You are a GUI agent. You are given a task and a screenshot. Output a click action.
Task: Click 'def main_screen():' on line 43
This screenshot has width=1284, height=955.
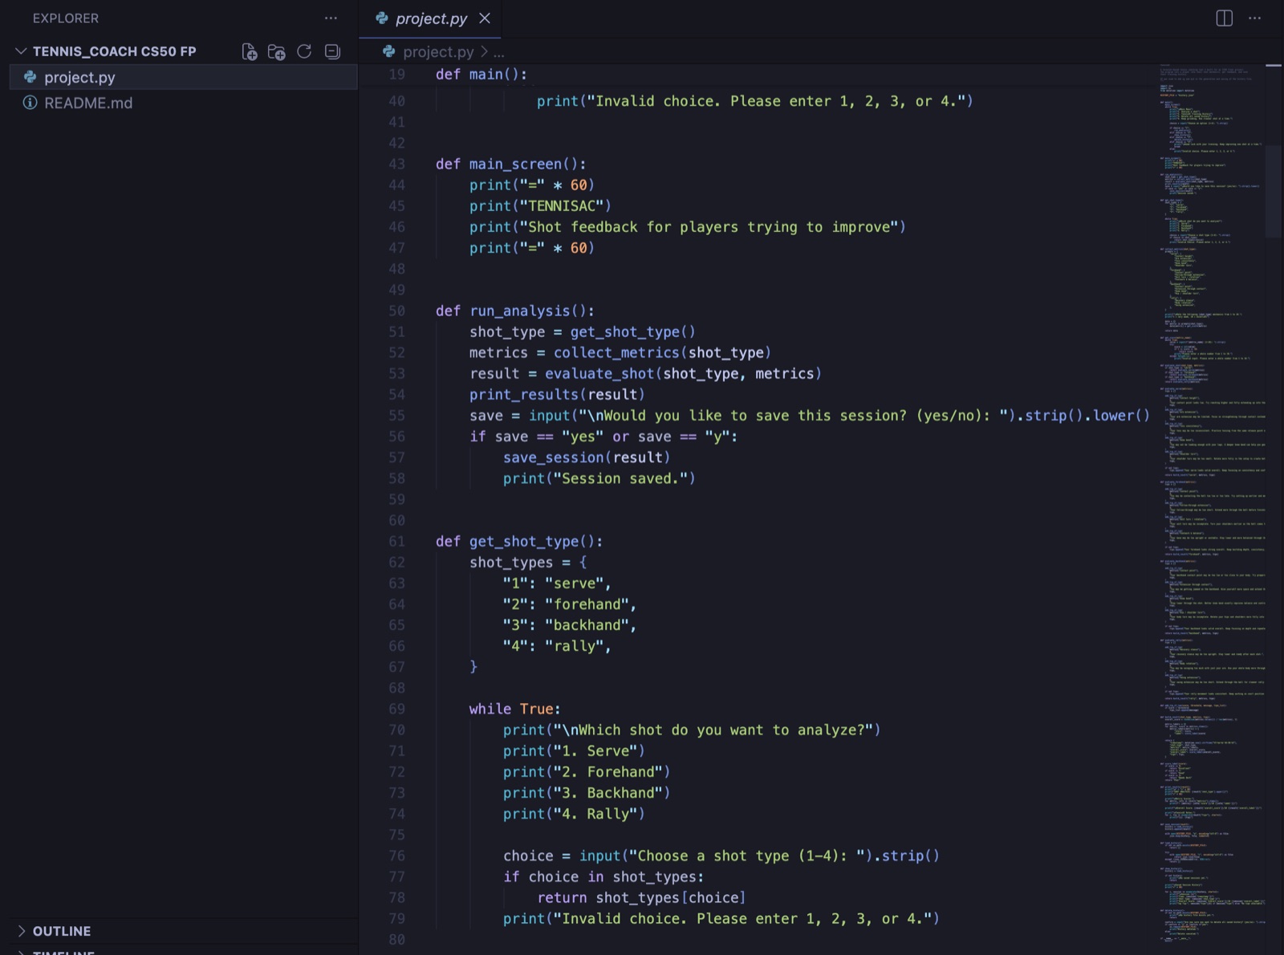(x=511, y=164)
